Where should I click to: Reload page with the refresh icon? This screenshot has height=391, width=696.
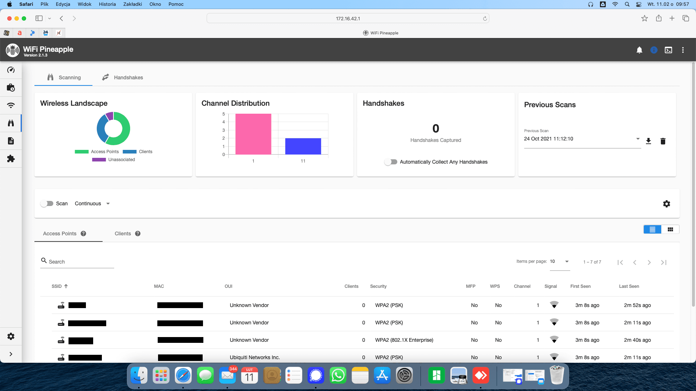(485, 18)
